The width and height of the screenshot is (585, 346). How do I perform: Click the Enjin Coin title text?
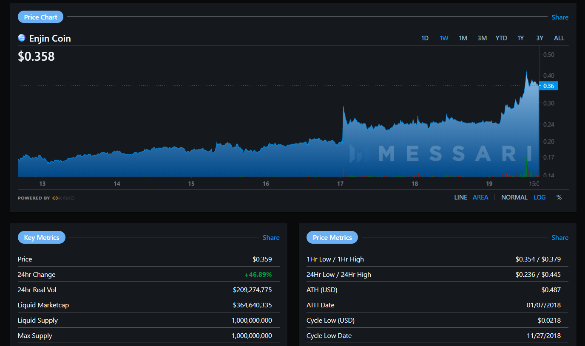tap(50, 38)
